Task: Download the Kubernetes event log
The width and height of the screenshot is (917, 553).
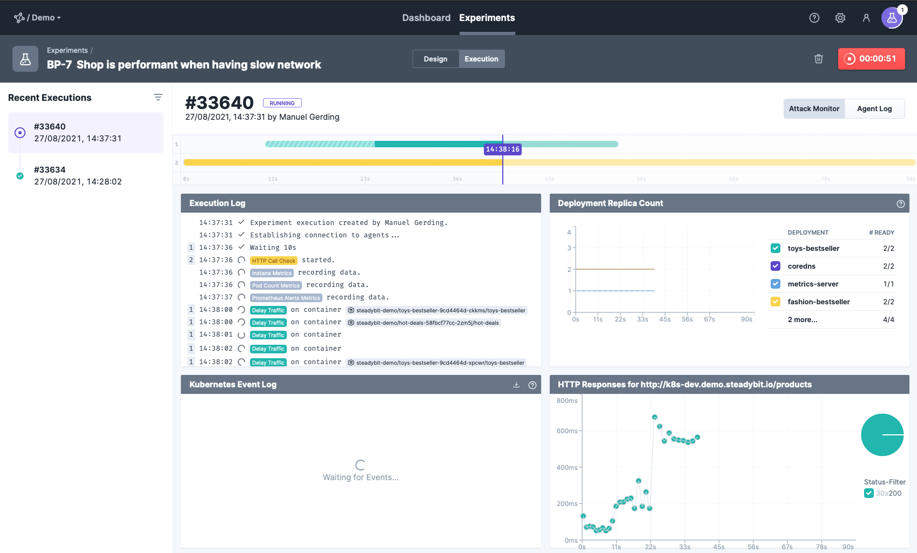Action: 516,385
